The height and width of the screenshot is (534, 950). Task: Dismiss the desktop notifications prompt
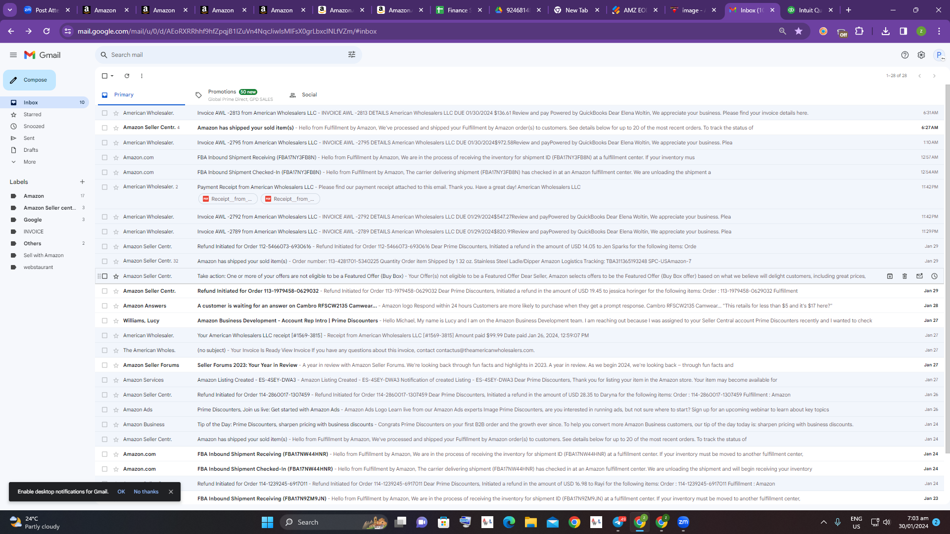pos(171,491)
